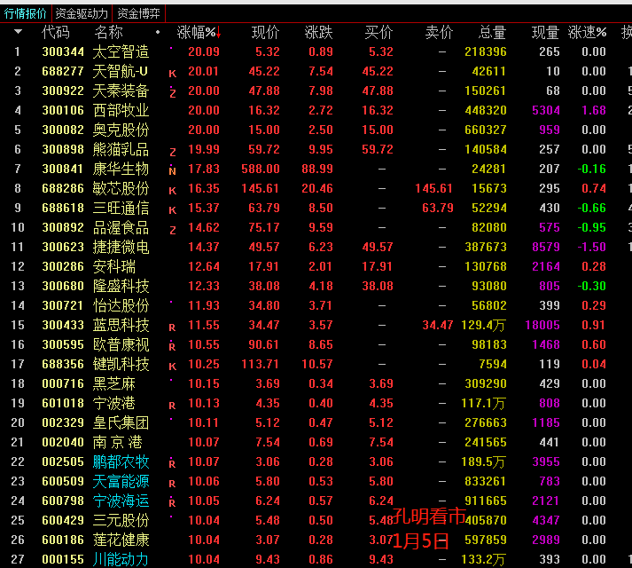Image resolution: width=632 pixels, height=568 pixels.
Task: Select stock 南京港
Action: [x=118, y=443]
